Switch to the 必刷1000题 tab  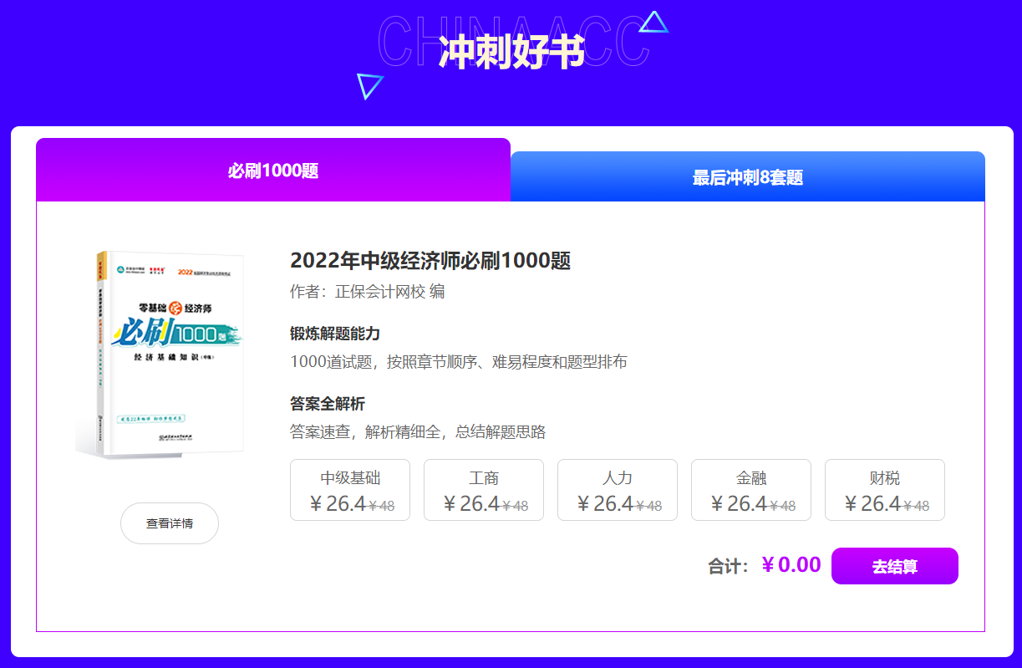click(x=272, y=170)
